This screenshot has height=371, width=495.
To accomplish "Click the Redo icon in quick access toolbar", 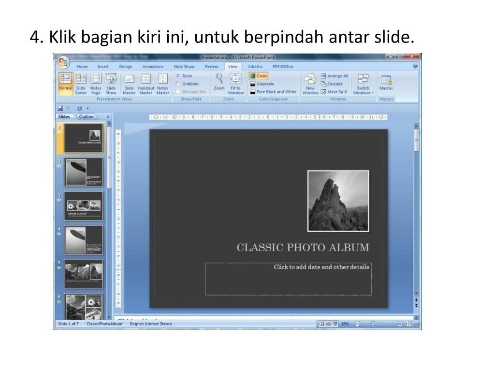I will pos(80,108).
